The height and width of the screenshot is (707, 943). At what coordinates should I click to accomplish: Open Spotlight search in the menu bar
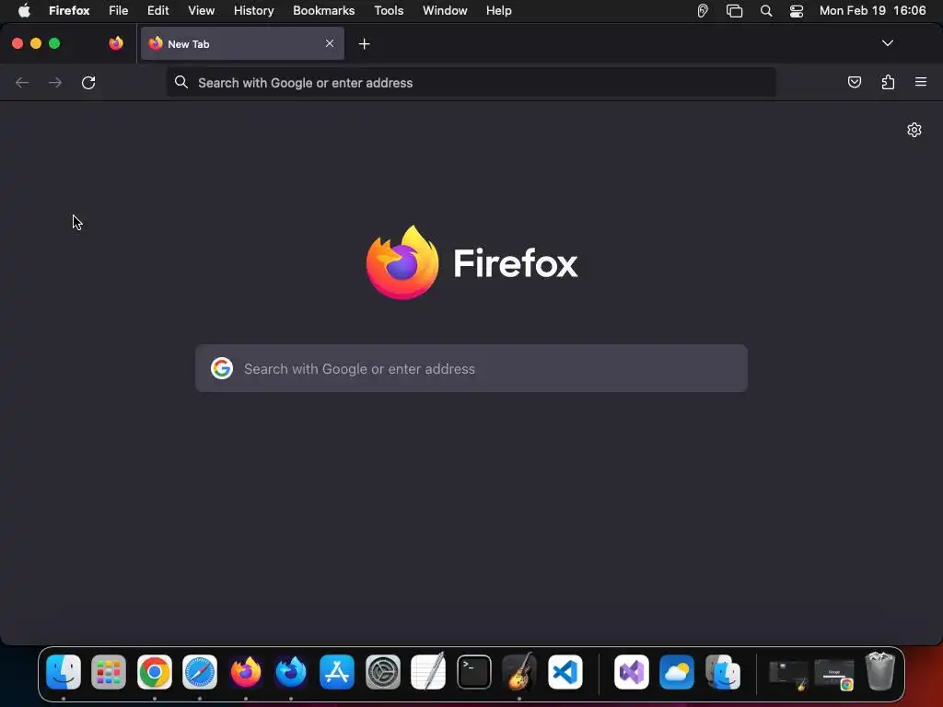coord(766,11)
